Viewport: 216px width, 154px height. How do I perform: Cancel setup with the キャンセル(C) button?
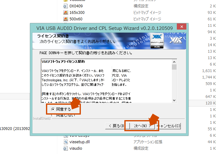pos(168,126)
